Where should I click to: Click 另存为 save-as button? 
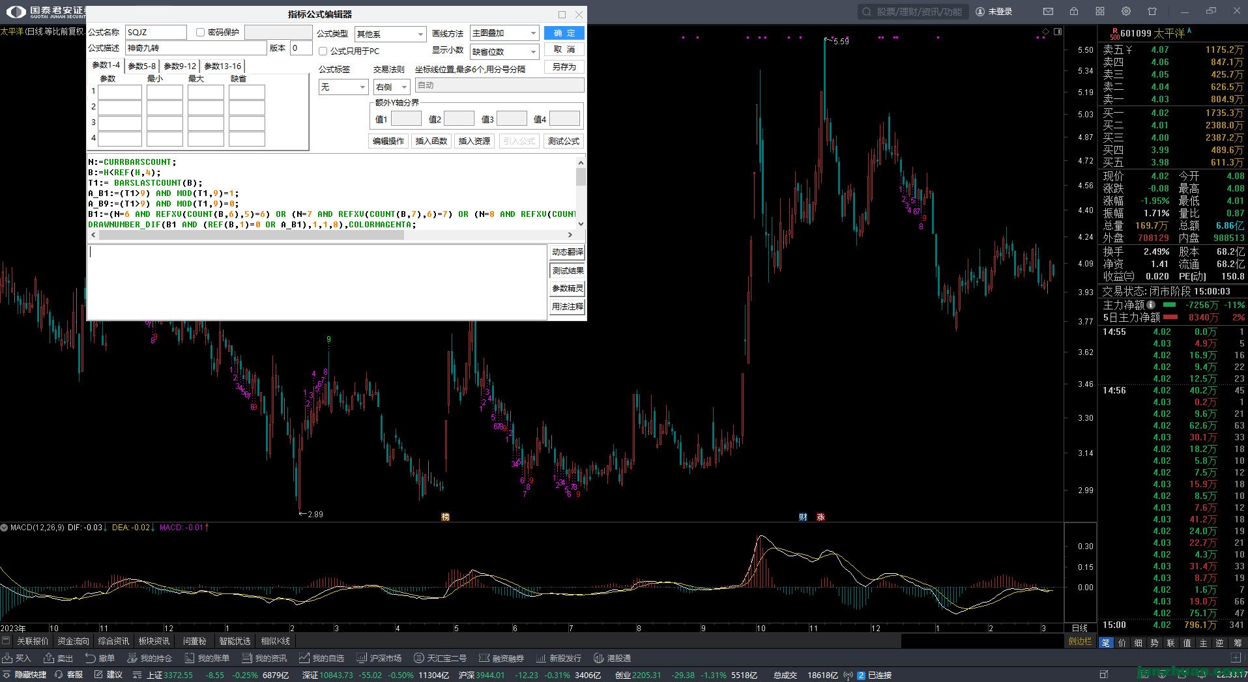pyautogui.click(x=564, y=66)
